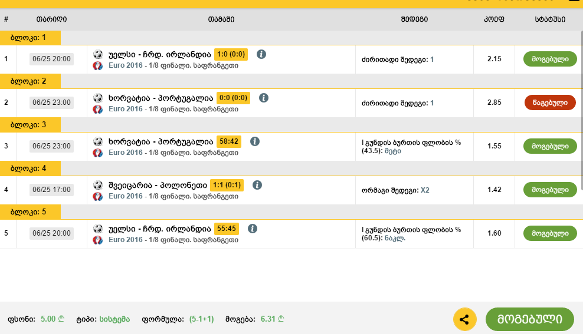
Task: Click the 55:45 possession score badge
Action: pyautogui.click(x=227, y=229)
